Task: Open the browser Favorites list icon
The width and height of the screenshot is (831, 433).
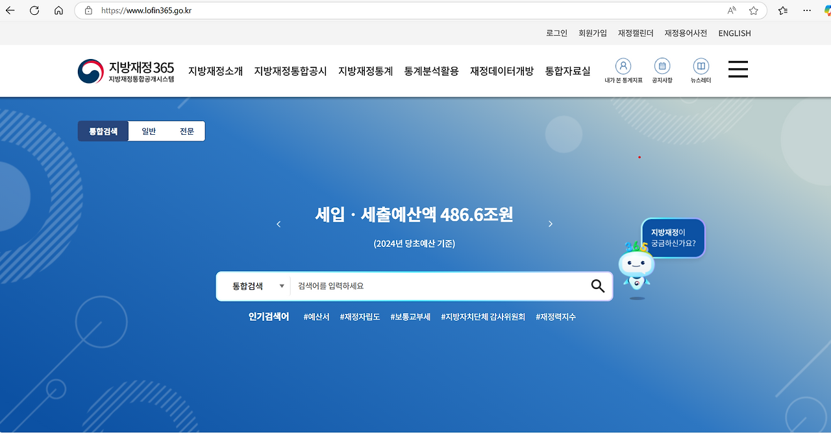Action: coord(783,10)
